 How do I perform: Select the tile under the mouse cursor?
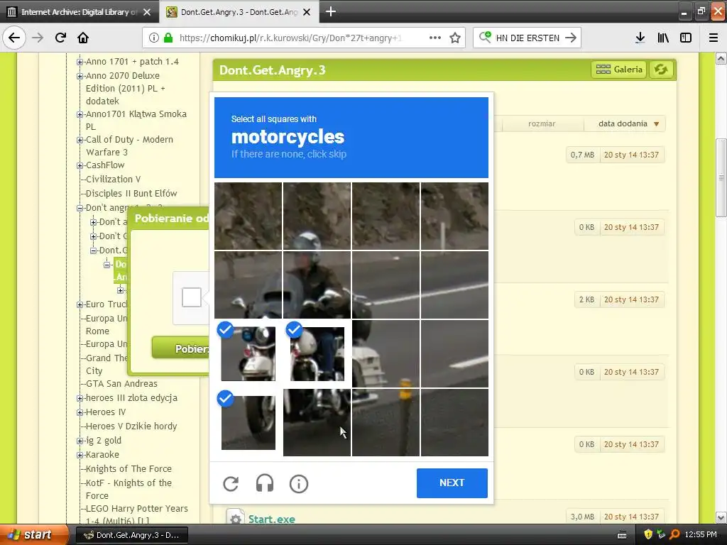point(317,422)
